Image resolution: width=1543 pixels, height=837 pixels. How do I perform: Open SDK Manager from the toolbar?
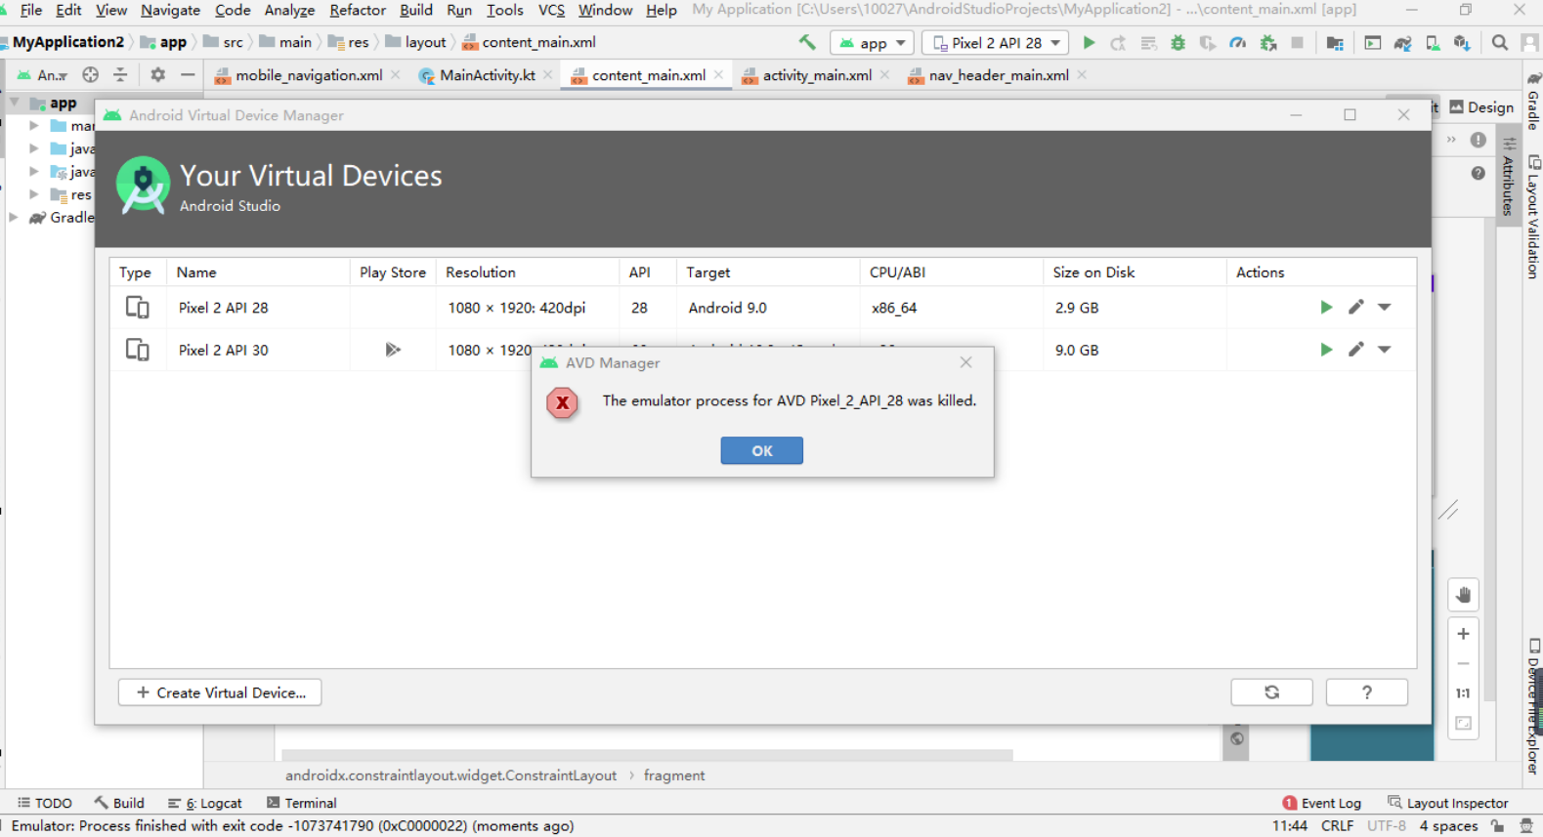click(1462, 43)
